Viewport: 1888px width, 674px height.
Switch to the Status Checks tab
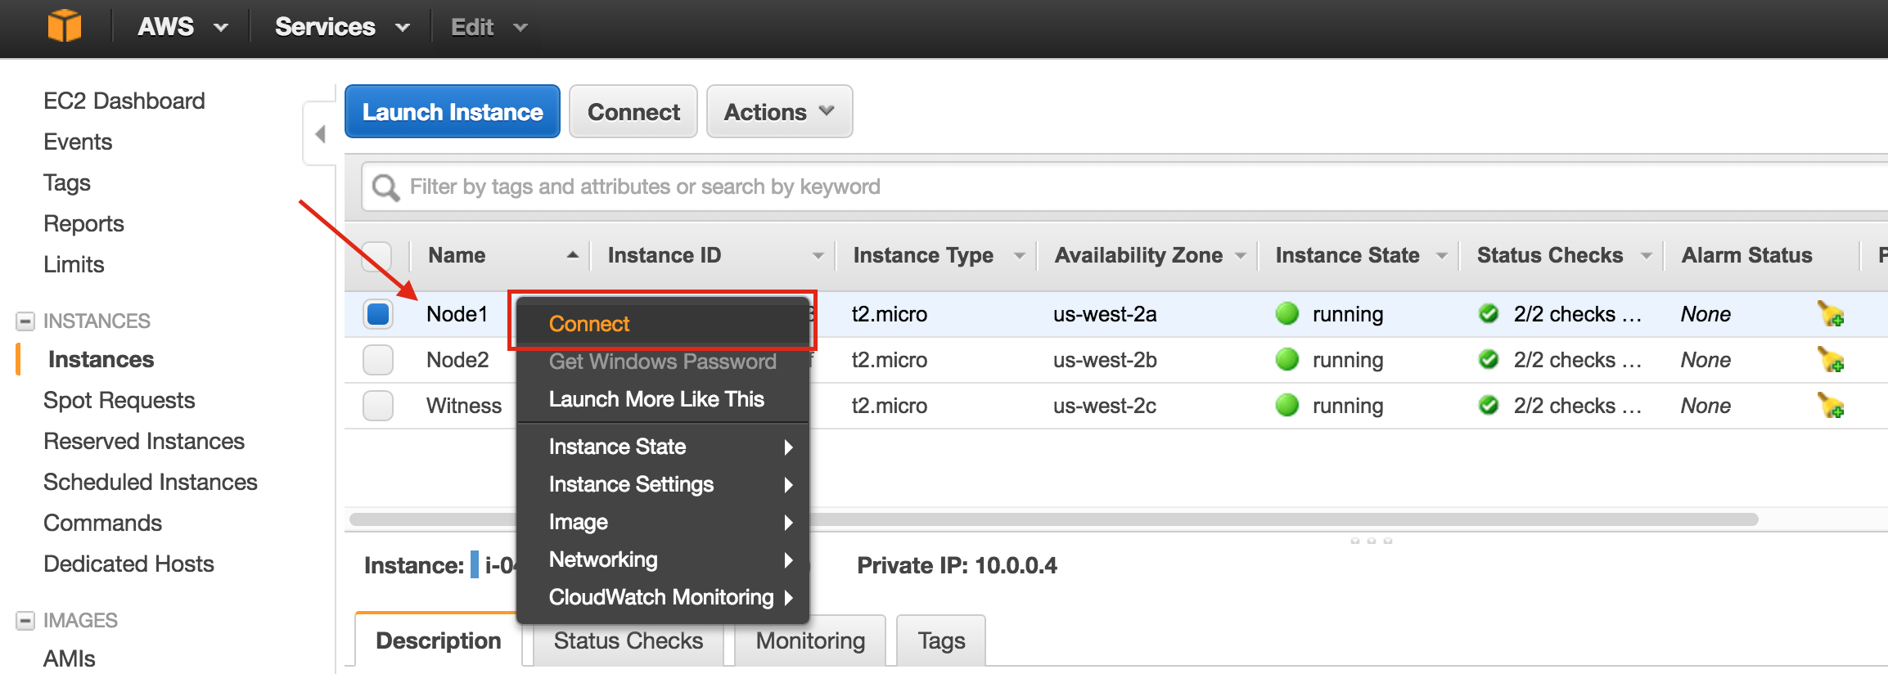point(628,640)
